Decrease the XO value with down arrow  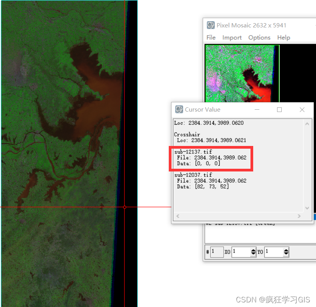coord(253,254)
